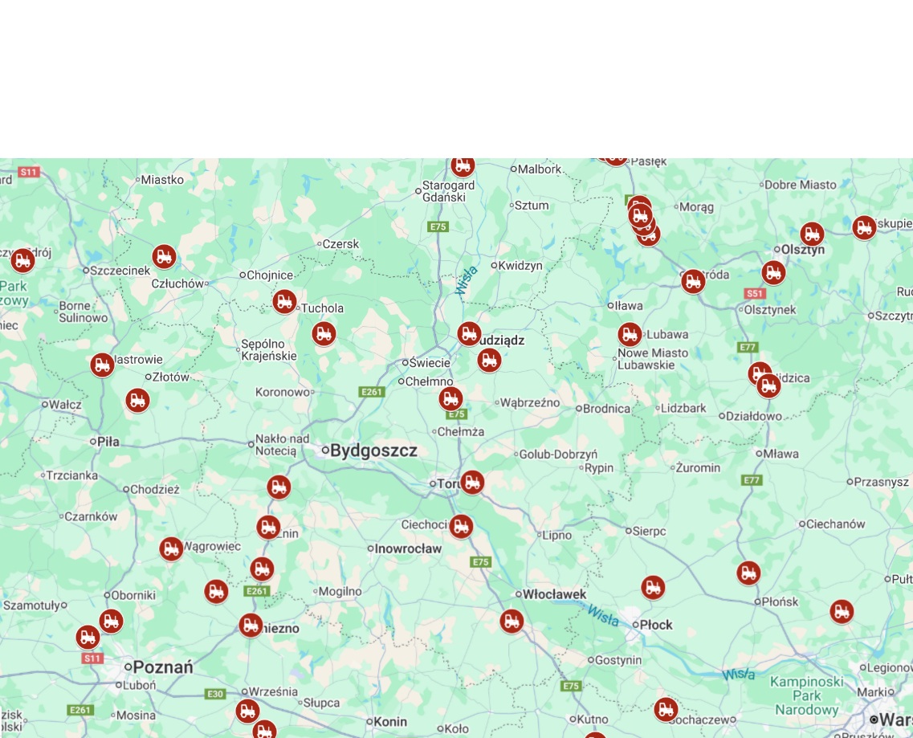Screen dimensions: 913x738
Task: Open the tractor marker near Ostróda
Action: click(693, 281)
